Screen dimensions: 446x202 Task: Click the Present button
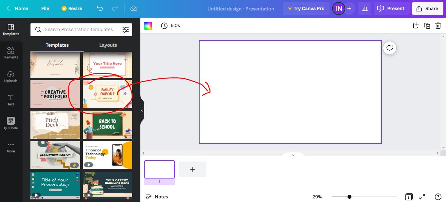point(391,8)
